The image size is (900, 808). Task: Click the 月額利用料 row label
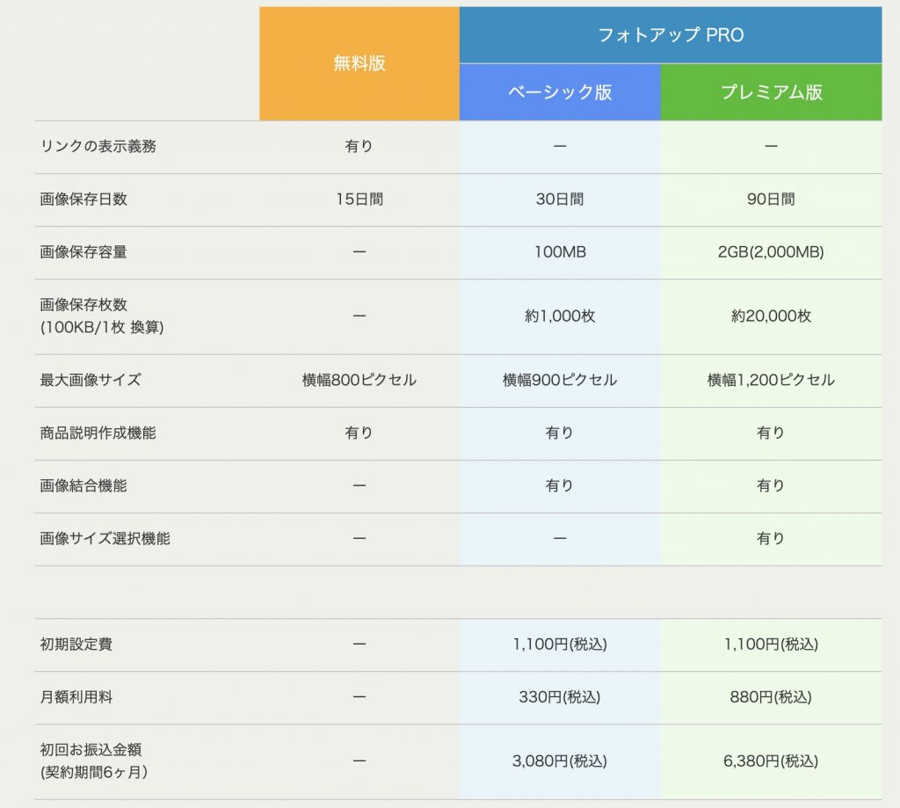(x=76, y=697)
